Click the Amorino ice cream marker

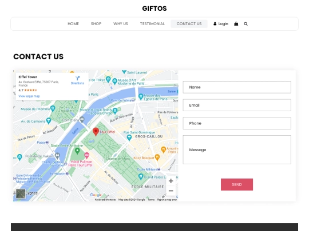tap(163, 149)
